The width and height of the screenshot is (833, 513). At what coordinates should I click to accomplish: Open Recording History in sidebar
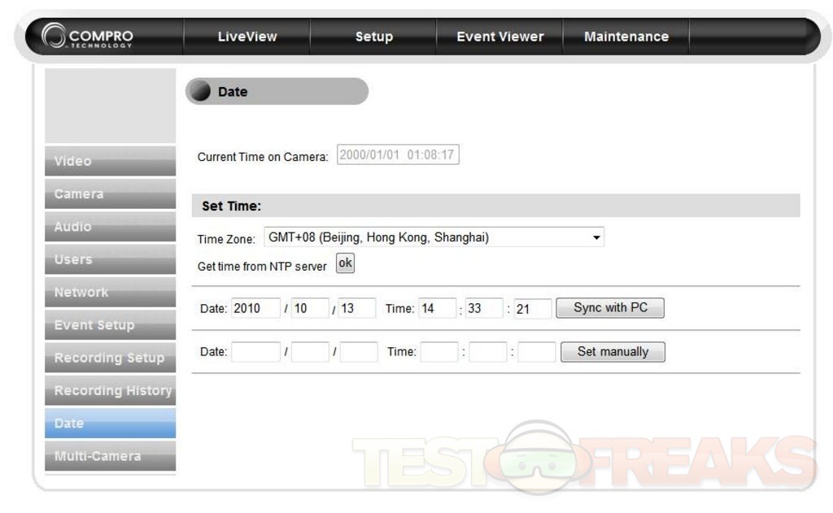tap(110, 391)
